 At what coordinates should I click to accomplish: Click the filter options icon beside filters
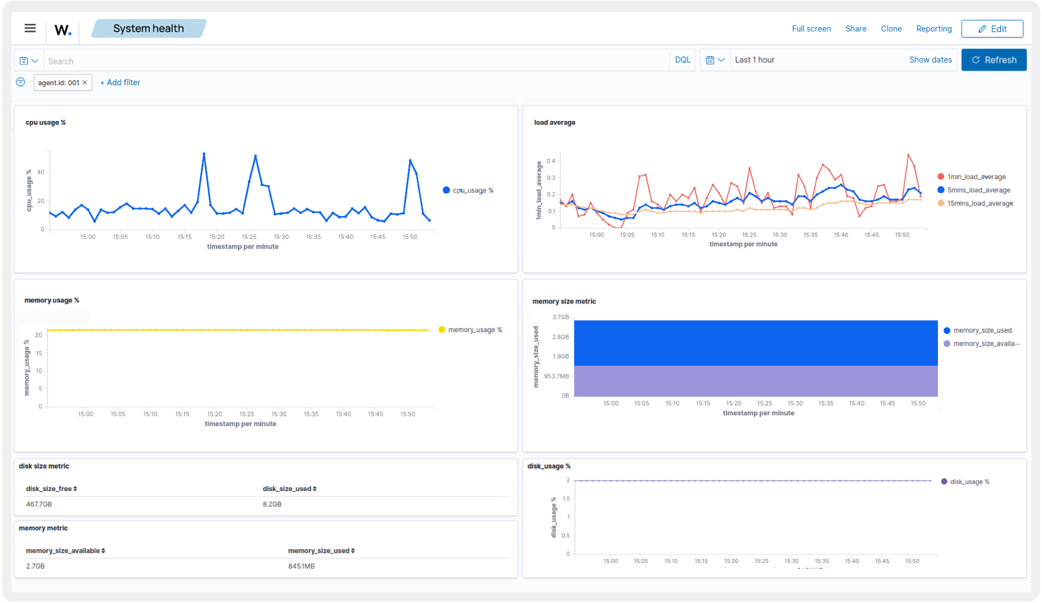20,82
